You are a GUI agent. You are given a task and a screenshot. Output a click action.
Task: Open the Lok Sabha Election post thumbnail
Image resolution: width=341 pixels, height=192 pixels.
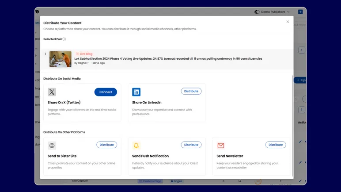pyautogui.click(x=61, y=59)
